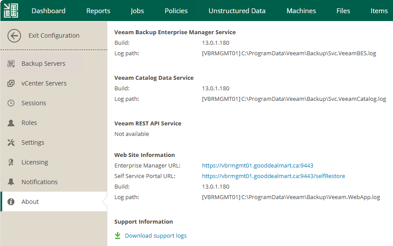Go to the Jobs tab
The width and height of the screenshot is (393, 246).
point(137,11)
